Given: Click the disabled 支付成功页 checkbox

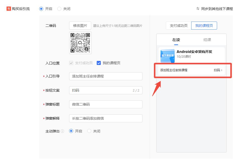Looking at the screenshot, I should pos(71,63).
